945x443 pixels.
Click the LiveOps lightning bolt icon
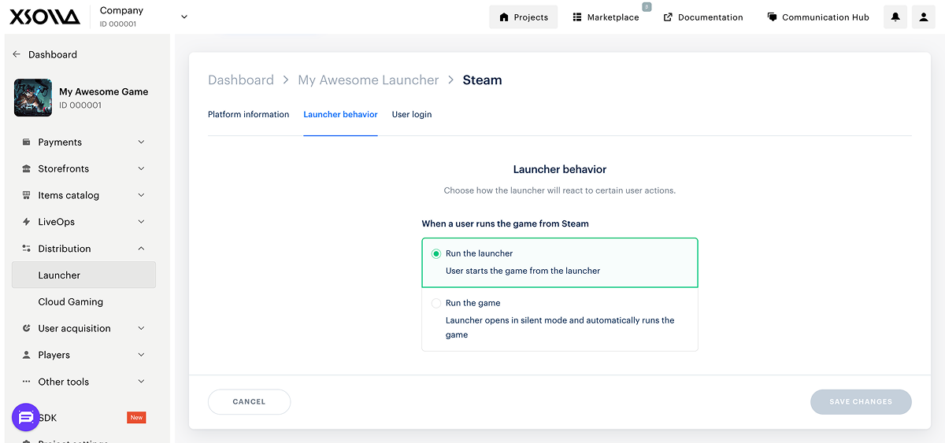(x=27, y=222)
